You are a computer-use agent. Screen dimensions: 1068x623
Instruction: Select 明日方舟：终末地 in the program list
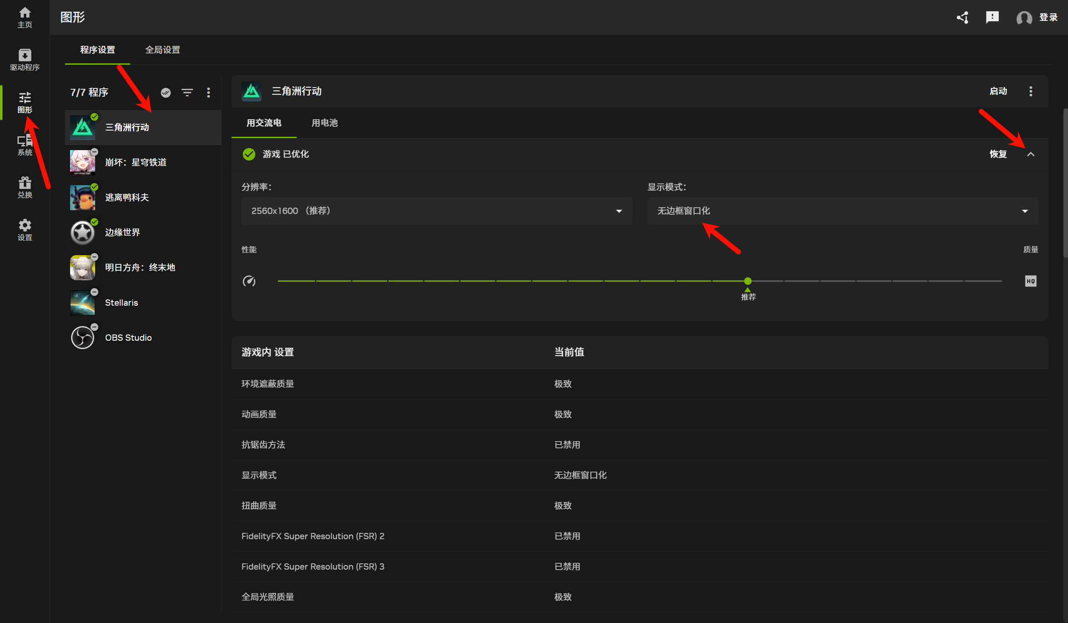coord(143,268)
